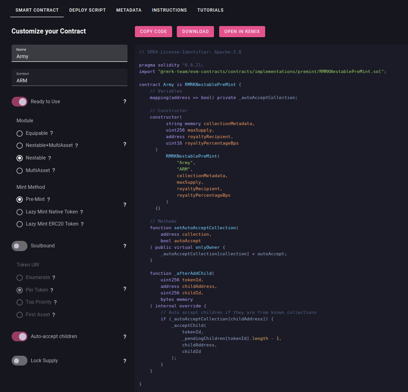Image resolution: width=408 pixels, height=392 pixels.
Task: Choose Lazy Mint Native Token method
Action: click(x=20, y=212)
